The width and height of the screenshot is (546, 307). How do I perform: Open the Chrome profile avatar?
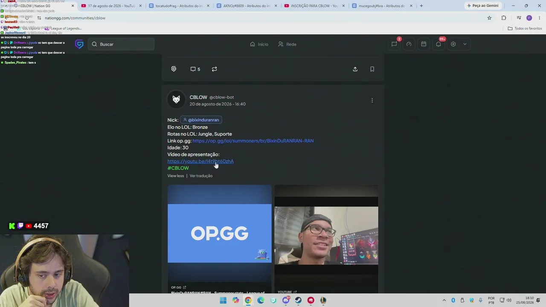coord(529,18)
